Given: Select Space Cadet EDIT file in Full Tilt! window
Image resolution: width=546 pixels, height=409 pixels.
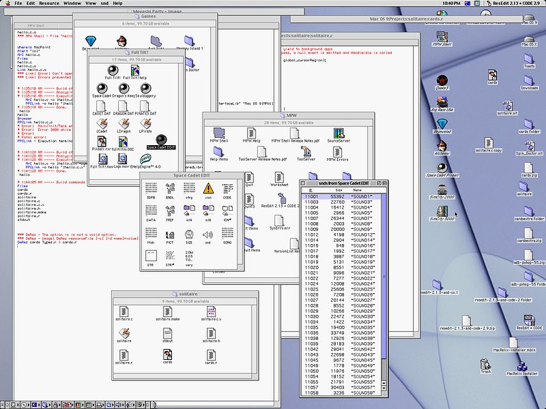Looking at the screenshot, I should click(161, 140).
